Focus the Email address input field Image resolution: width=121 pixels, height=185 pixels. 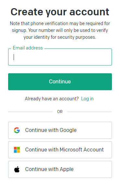(x=60, y=57)
